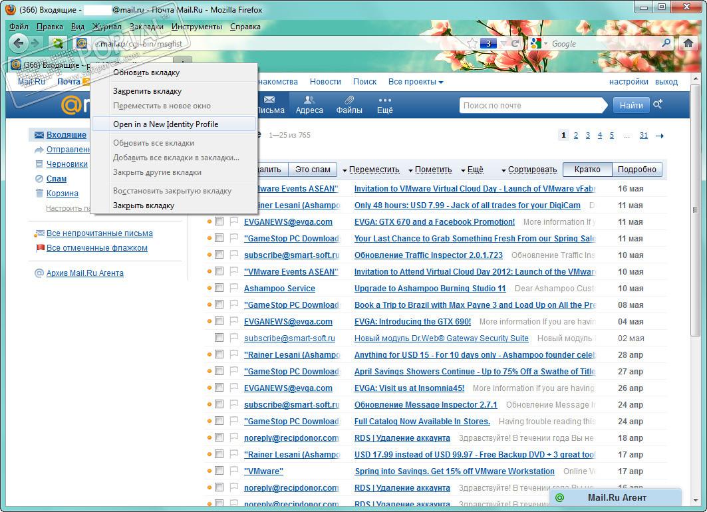
Task: Tick checkbox for Invitation to Attend Virtual Cloud message
Action: point(219,271)
